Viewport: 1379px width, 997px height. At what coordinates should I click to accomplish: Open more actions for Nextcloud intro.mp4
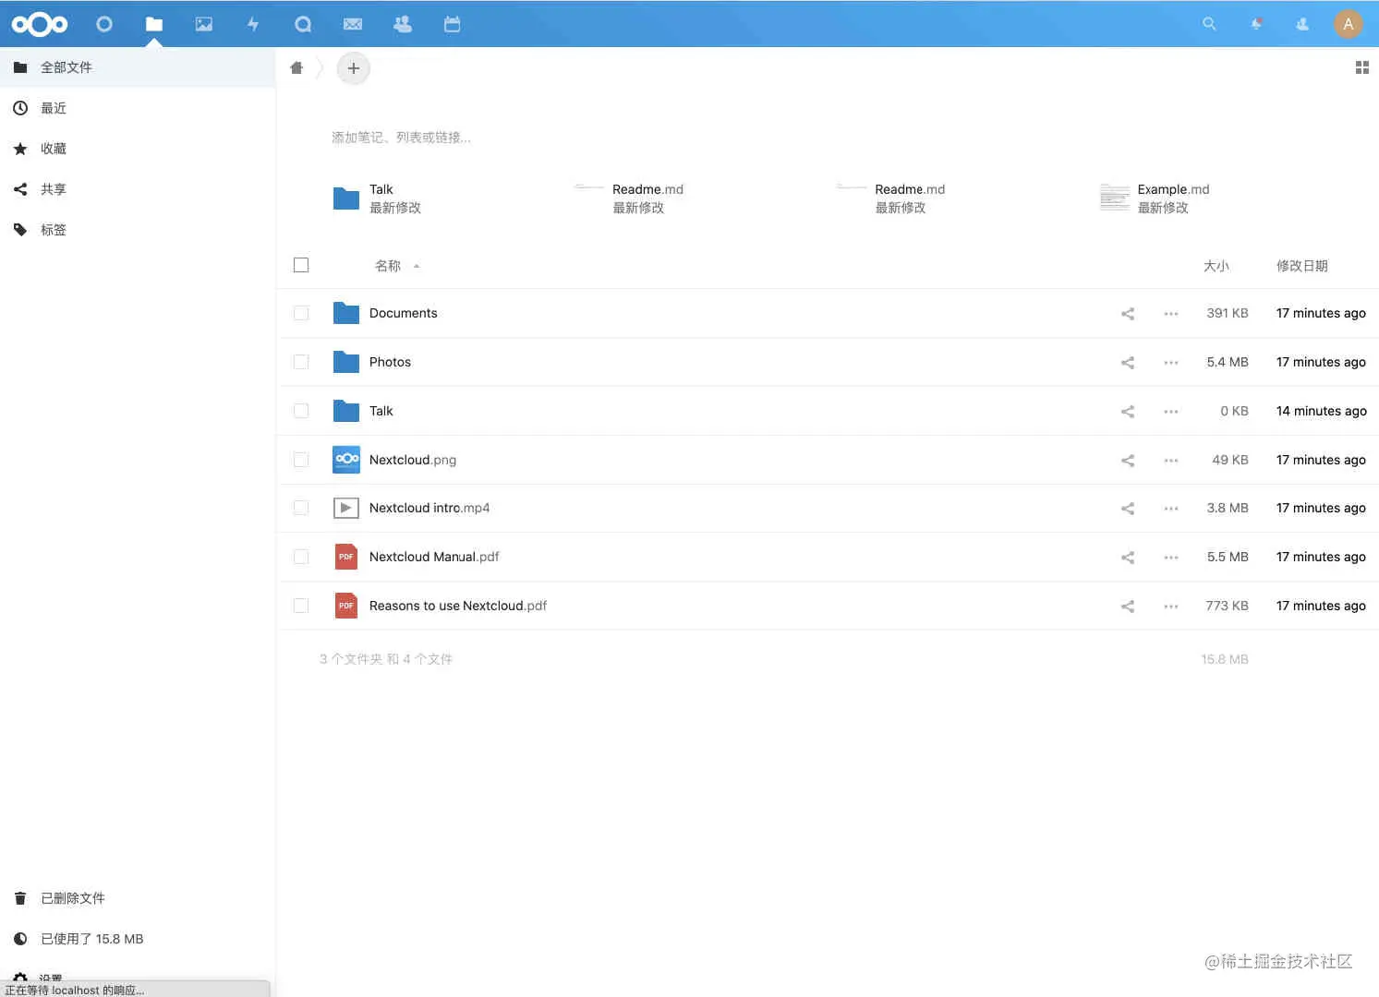[1171, 509]
